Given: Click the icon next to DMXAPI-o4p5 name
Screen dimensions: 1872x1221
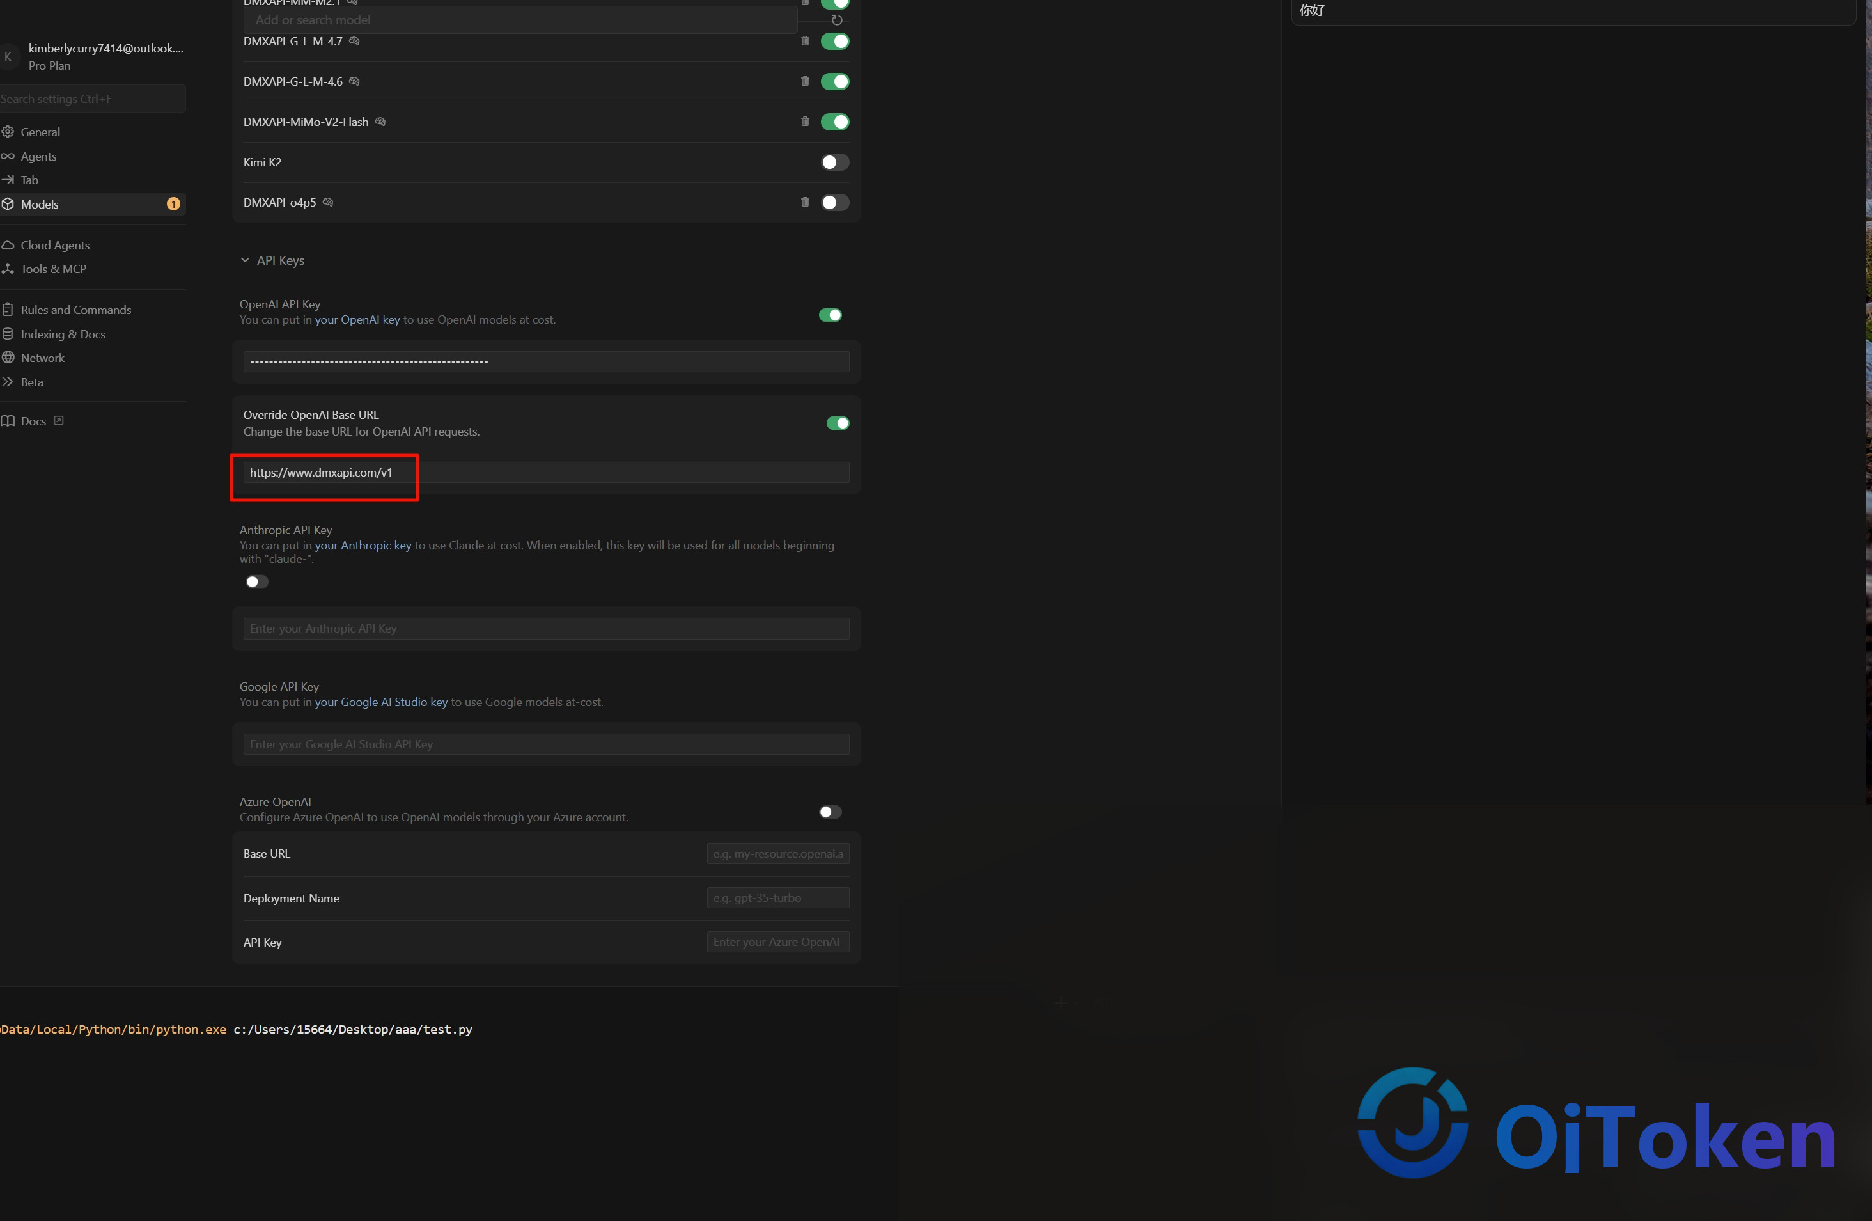Looking at the screenshot, I should click(329, 202).
